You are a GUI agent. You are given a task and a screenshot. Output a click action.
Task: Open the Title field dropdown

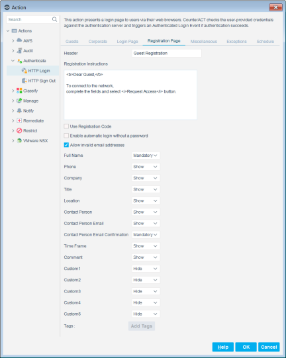coord(146,189)
